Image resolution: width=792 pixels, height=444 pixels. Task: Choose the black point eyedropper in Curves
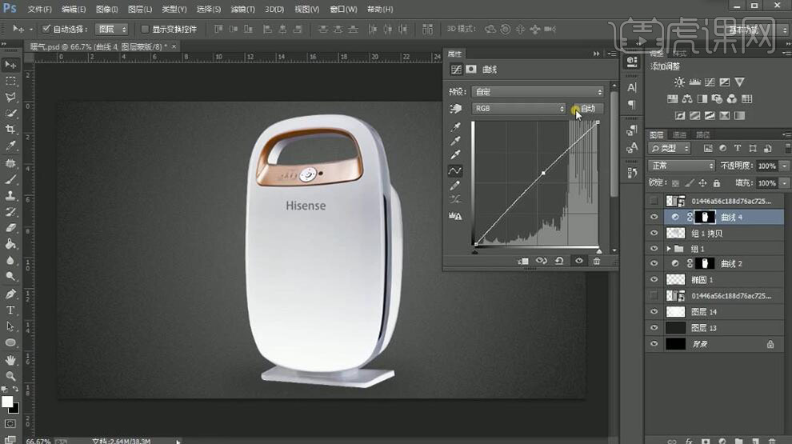(x=455, y=126)
